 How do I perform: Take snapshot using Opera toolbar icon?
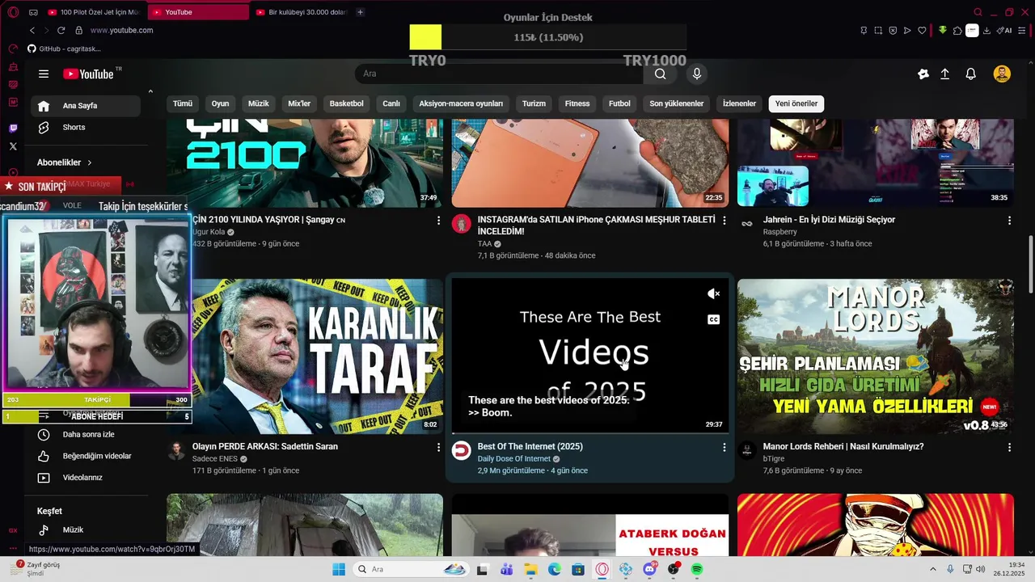pos(878,31)
